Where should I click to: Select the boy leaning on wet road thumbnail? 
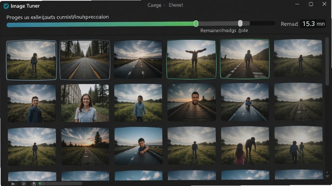point(139,146)
